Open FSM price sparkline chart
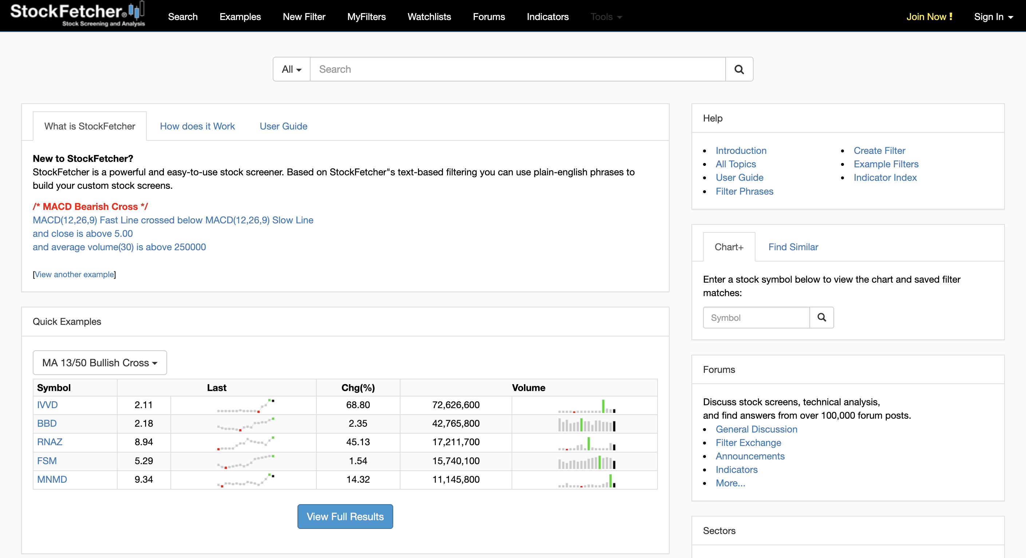 [246, 462]
